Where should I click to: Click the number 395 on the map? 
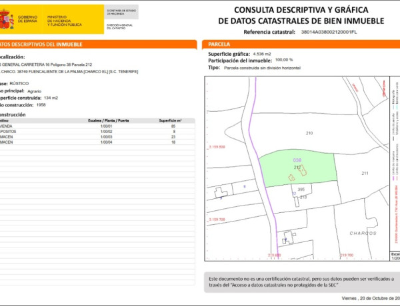[x=301, y=190]
